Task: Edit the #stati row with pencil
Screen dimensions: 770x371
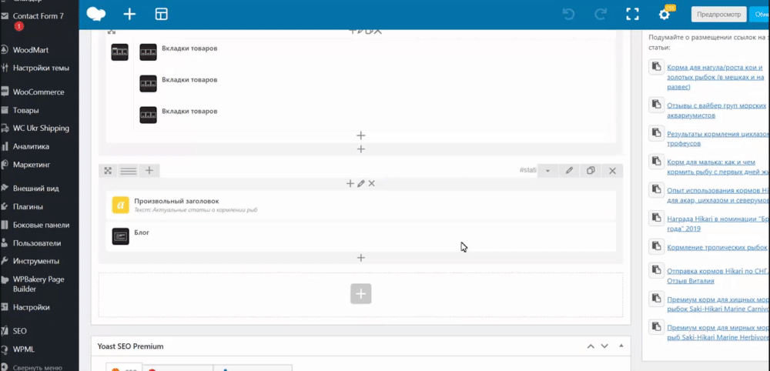Action: [x=569, y=171]
